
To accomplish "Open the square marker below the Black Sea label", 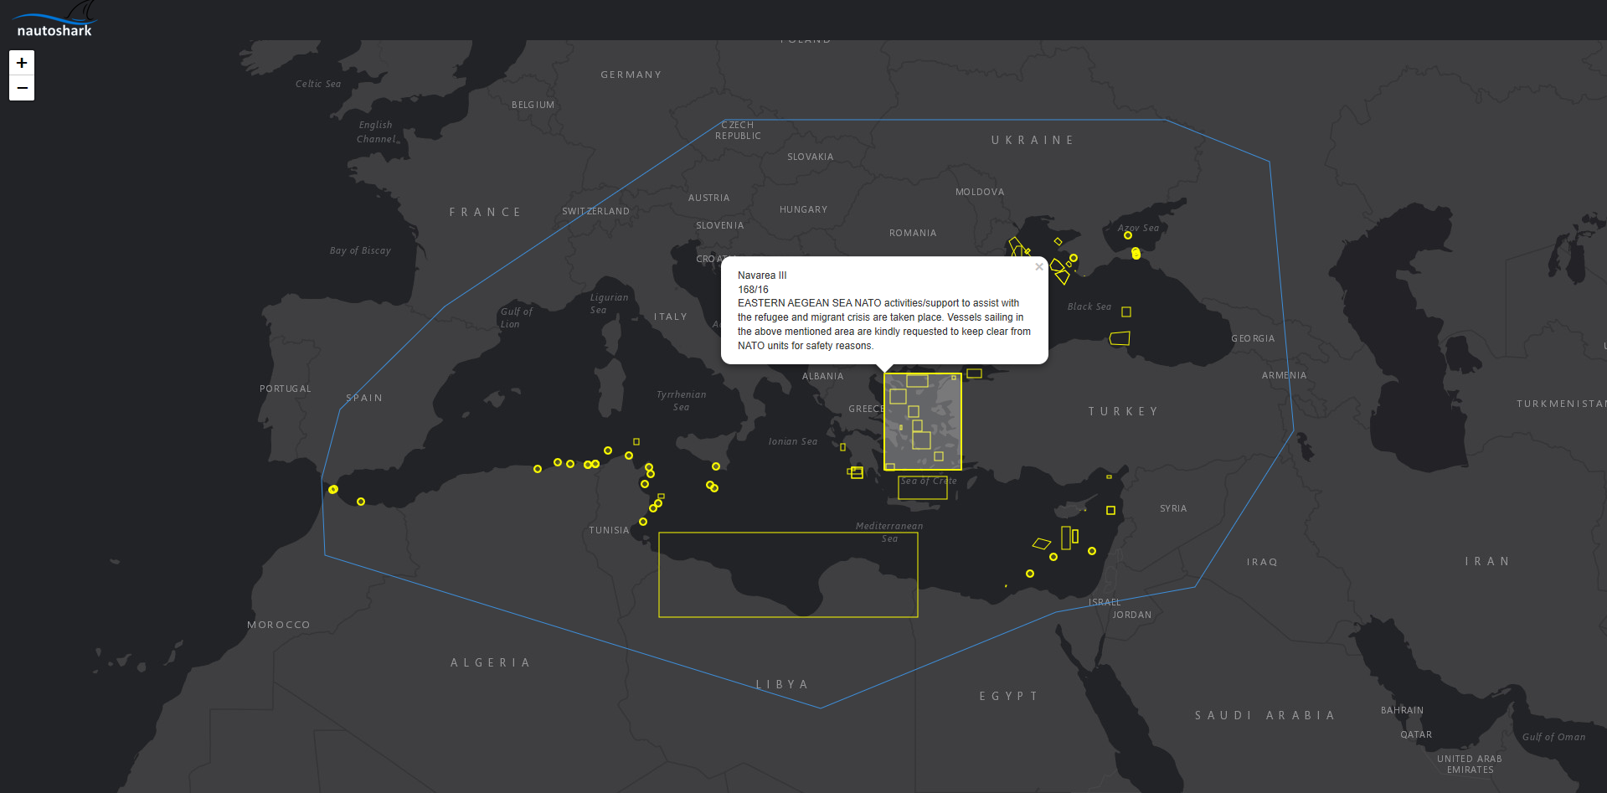I will click(1126, 312).
